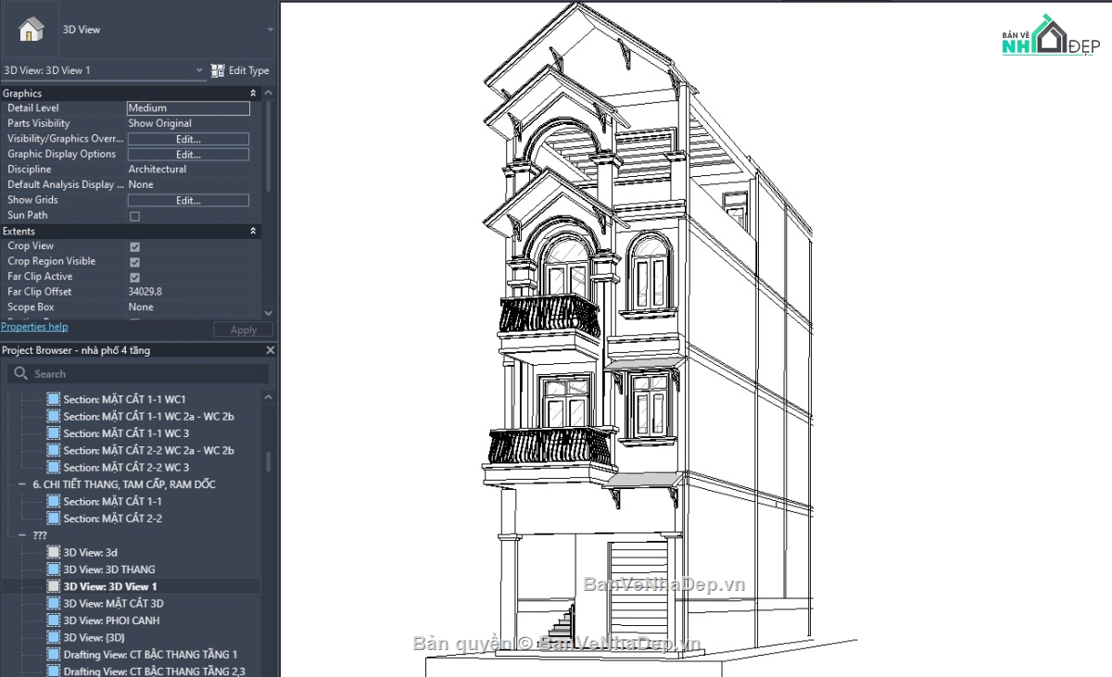The width and height of the screenshot is (1112, 677).
Task: Open the Properties help link
Action: point(34,327)
